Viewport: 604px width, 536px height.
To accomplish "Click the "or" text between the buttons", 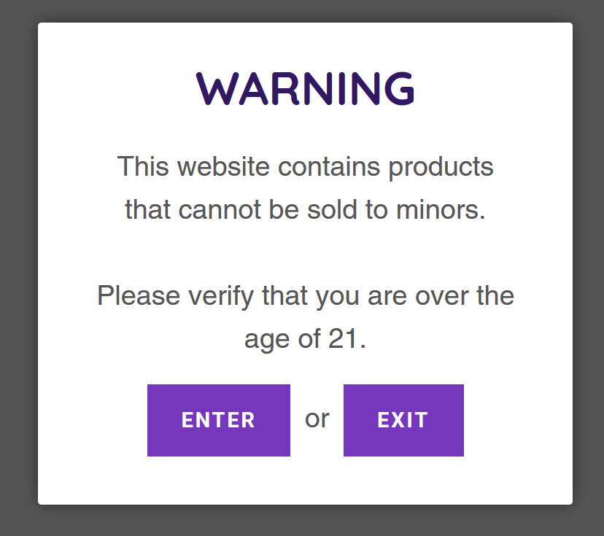I will [317, 419].
